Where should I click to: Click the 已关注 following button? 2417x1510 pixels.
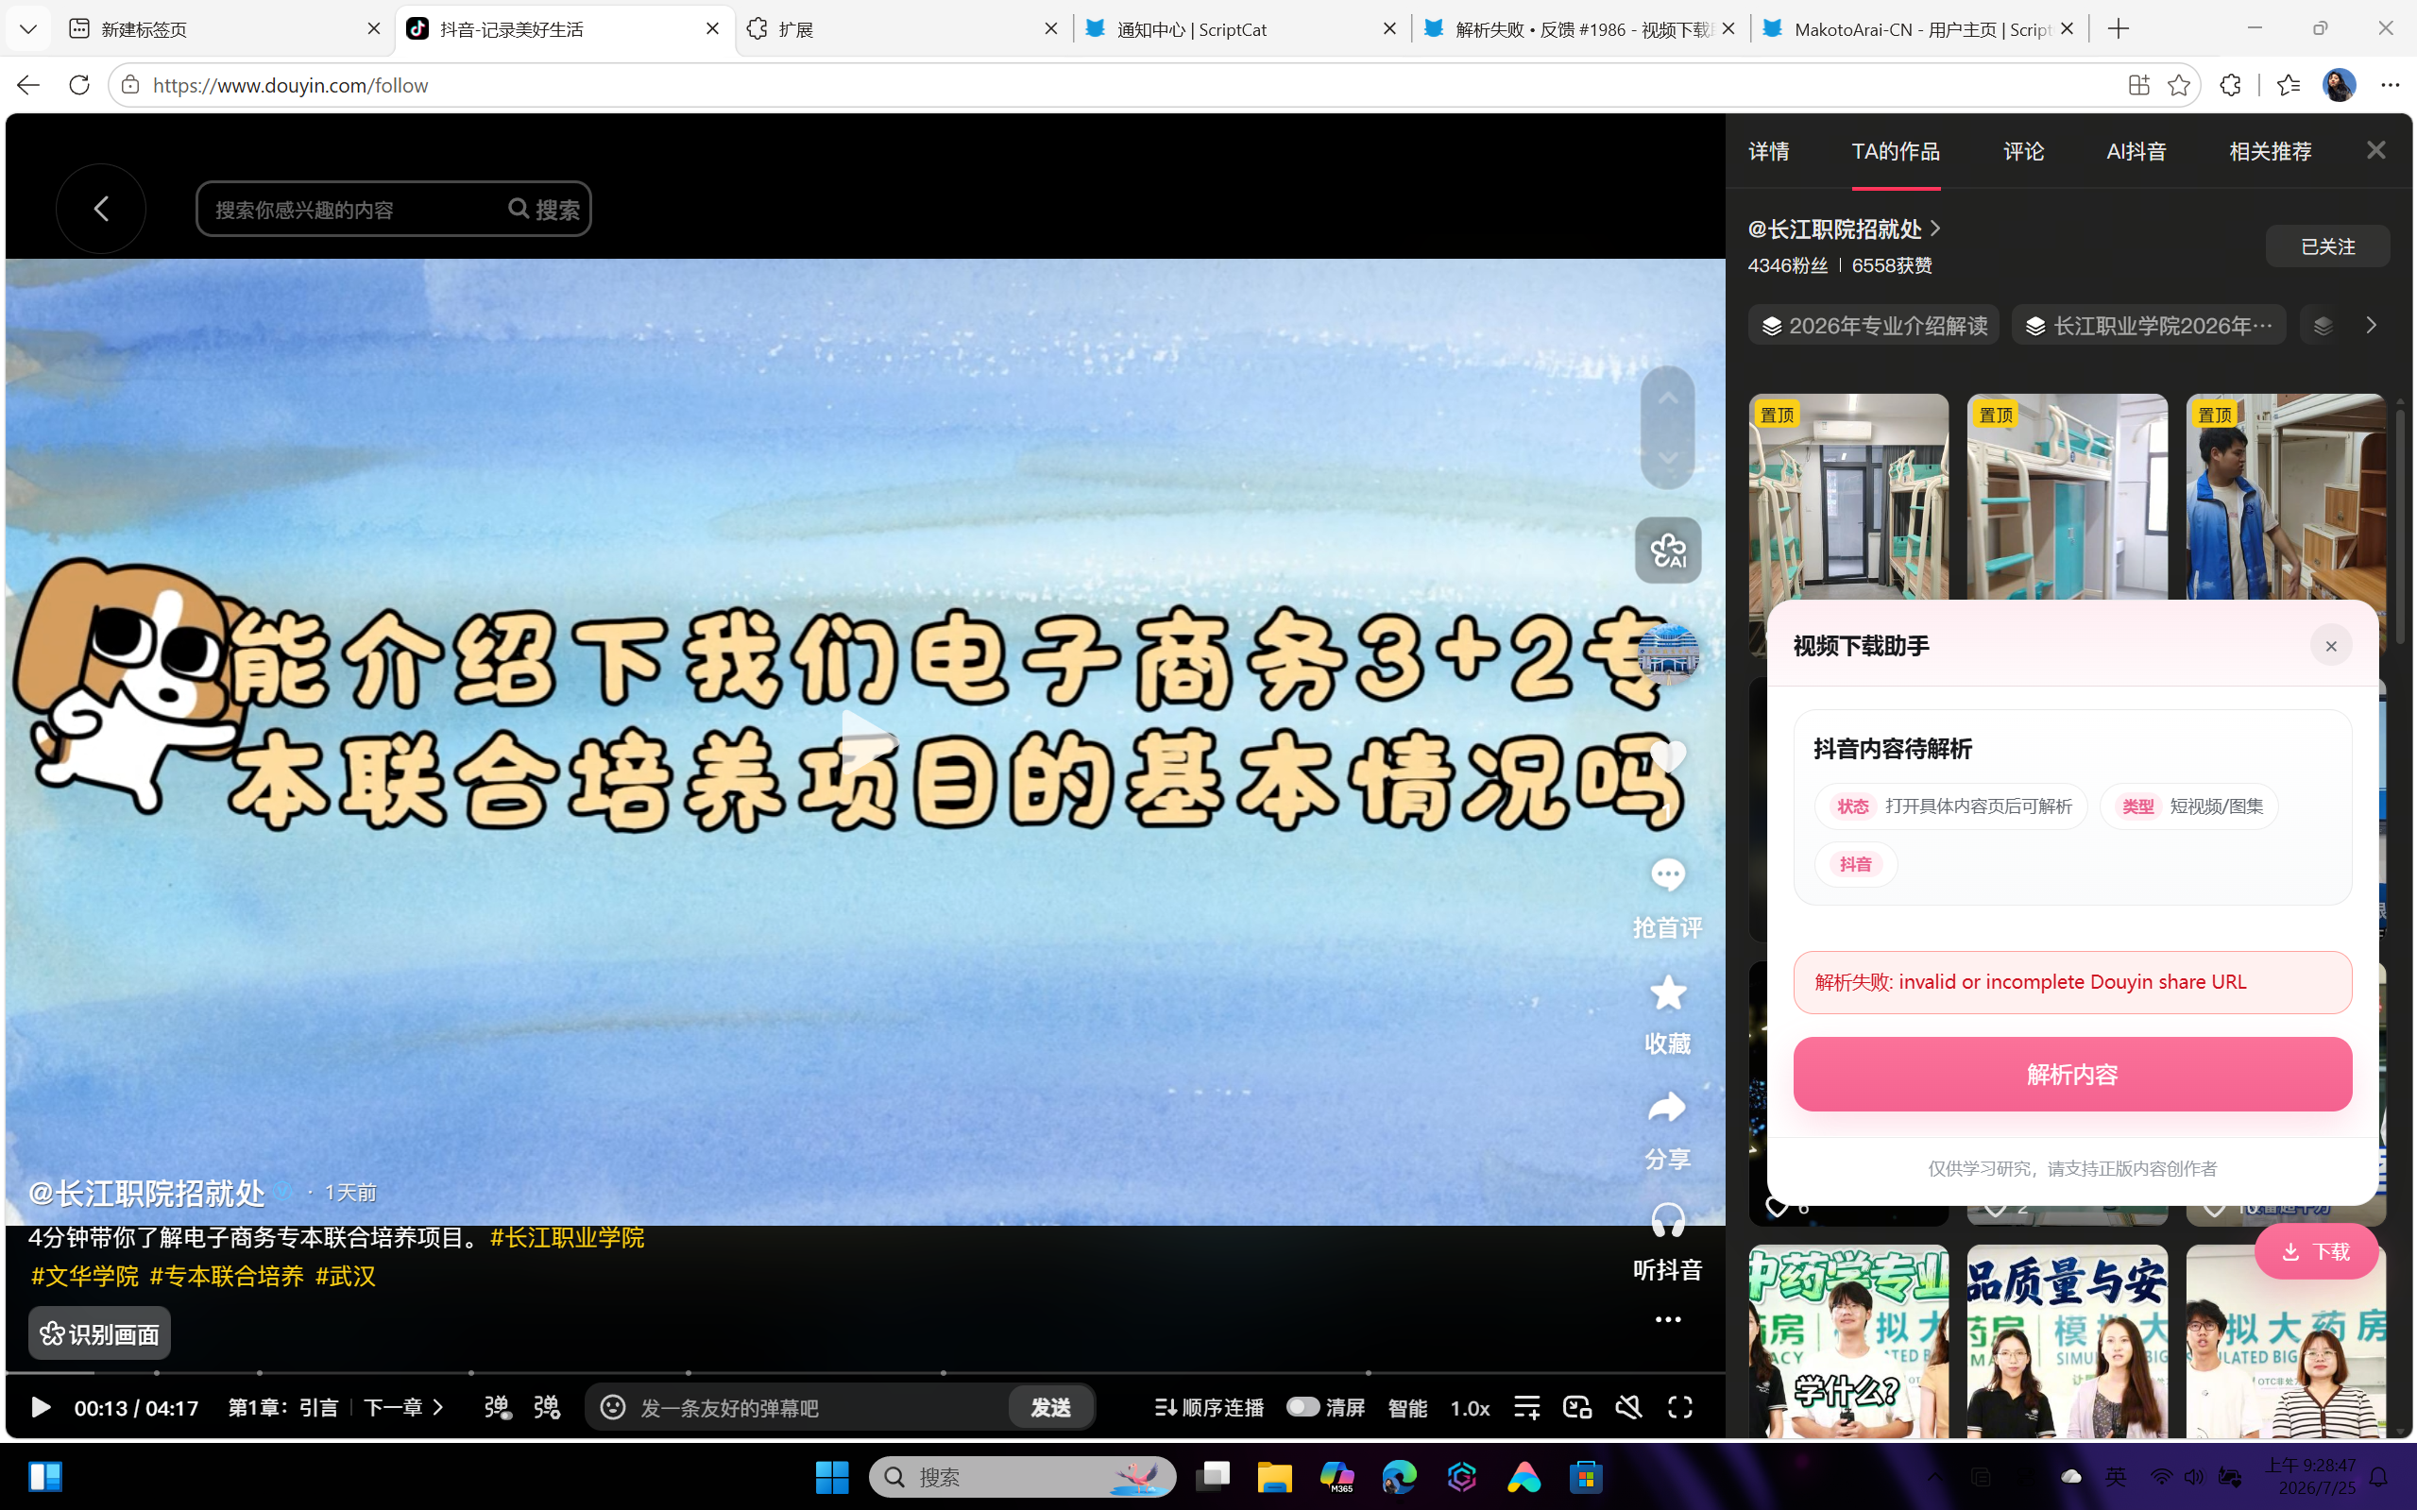pyautogui.click(x=2327, y=246)
